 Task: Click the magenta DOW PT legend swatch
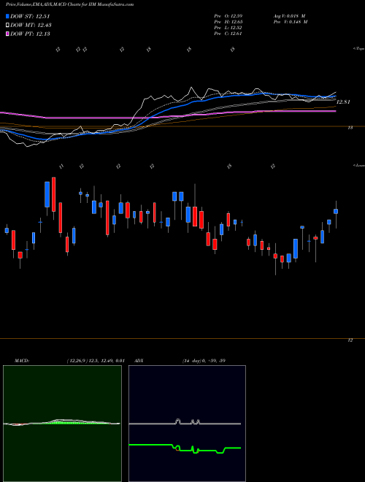(7, 34)
